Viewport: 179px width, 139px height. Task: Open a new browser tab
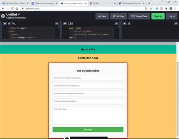coord(149,3)
